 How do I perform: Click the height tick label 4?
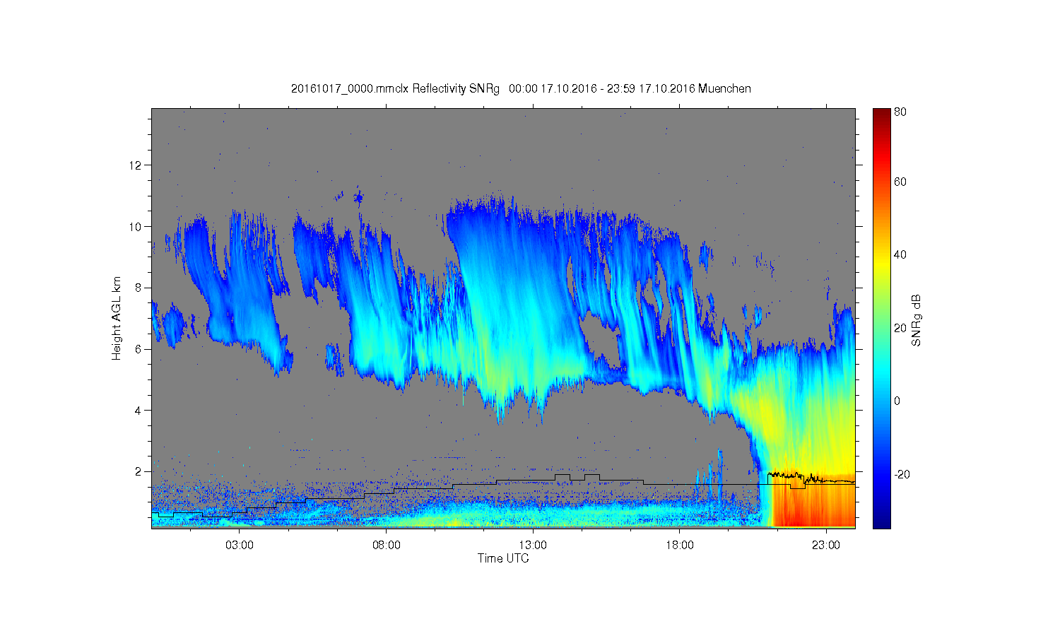(x=139, y=411)
